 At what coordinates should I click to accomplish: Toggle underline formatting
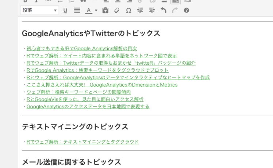65,10
